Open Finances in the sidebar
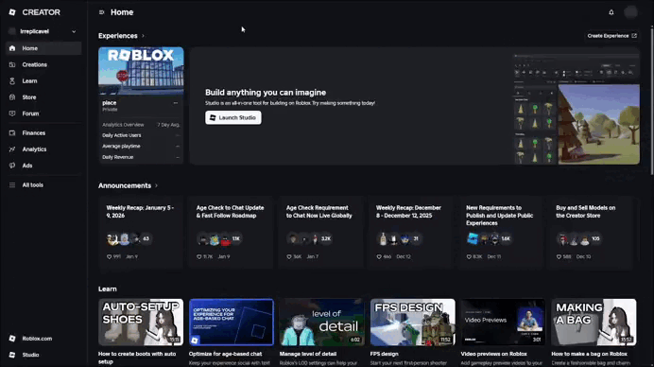 [43, 132]
